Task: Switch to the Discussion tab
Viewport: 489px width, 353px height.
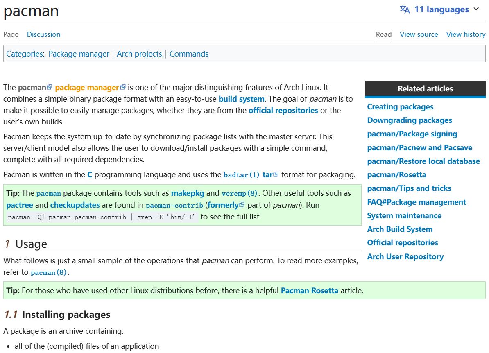Action: [x=43, y=34]
